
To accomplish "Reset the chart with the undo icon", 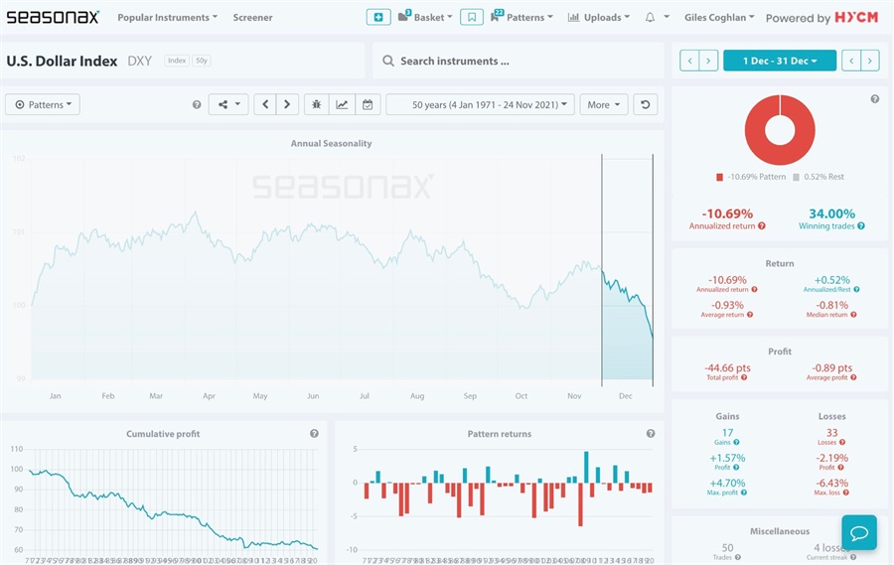I will (x=646, y=104).
